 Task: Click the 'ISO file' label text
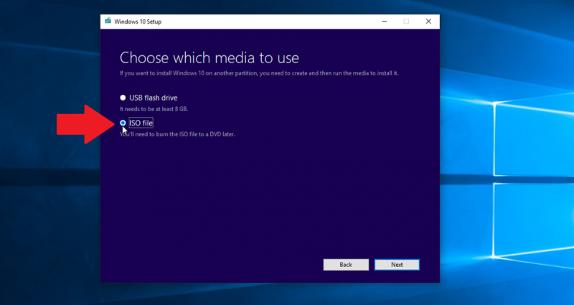(x=141, y=123)
